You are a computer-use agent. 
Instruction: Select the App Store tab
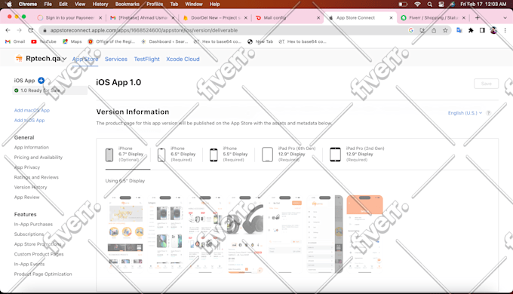(x=85, y=60)
